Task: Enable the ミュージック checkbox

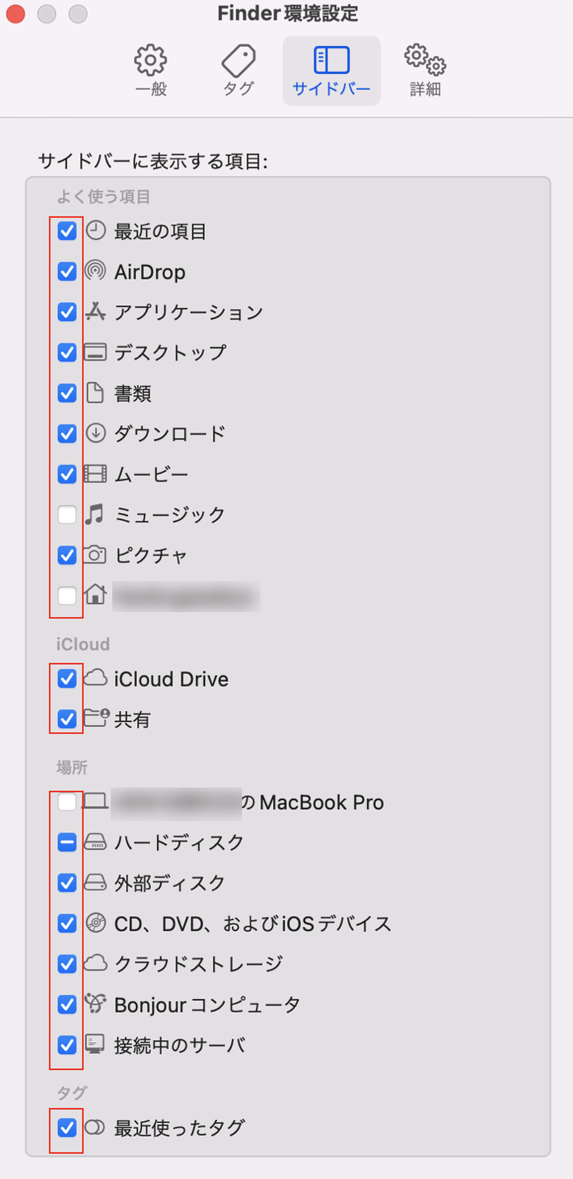Action: click(67, 514)
